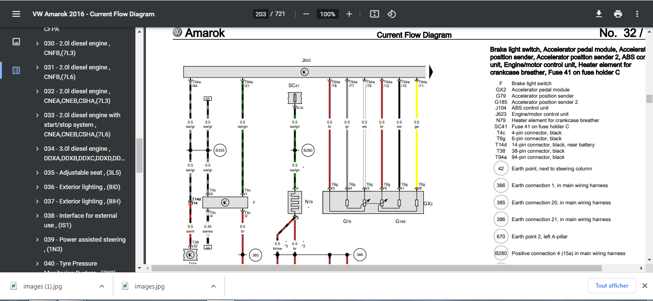
Task: Open the more actions three-dot menu
Action: coord(637,14)
